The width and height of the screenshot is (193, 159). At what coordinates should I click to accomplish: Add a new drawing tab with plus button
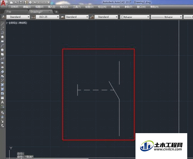[56, 12]
